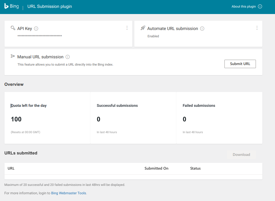The image size is (275, 201).
Task: Click the info icon beside API Key
Action: click(36, 29)
